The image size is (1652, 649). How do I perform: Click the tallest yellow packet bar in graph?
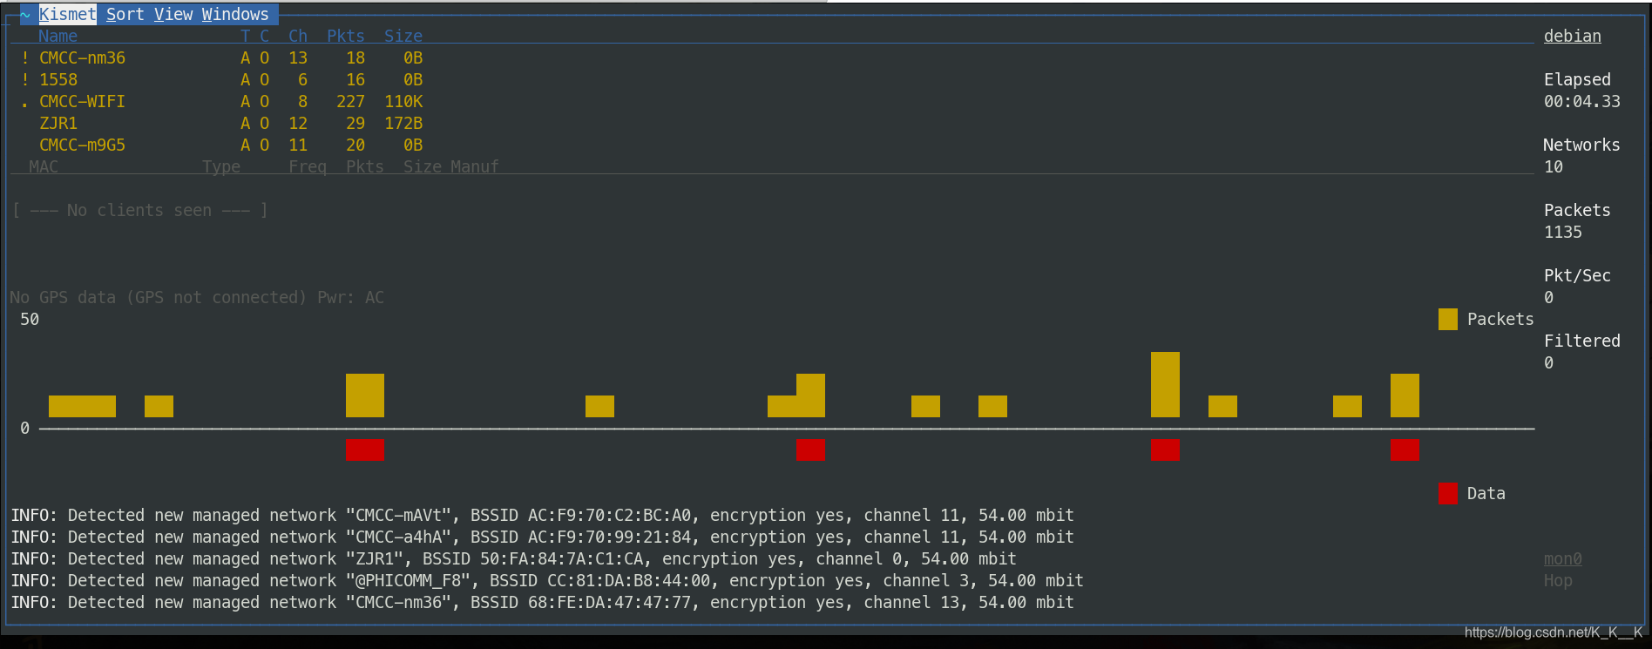coord(1165,384)
